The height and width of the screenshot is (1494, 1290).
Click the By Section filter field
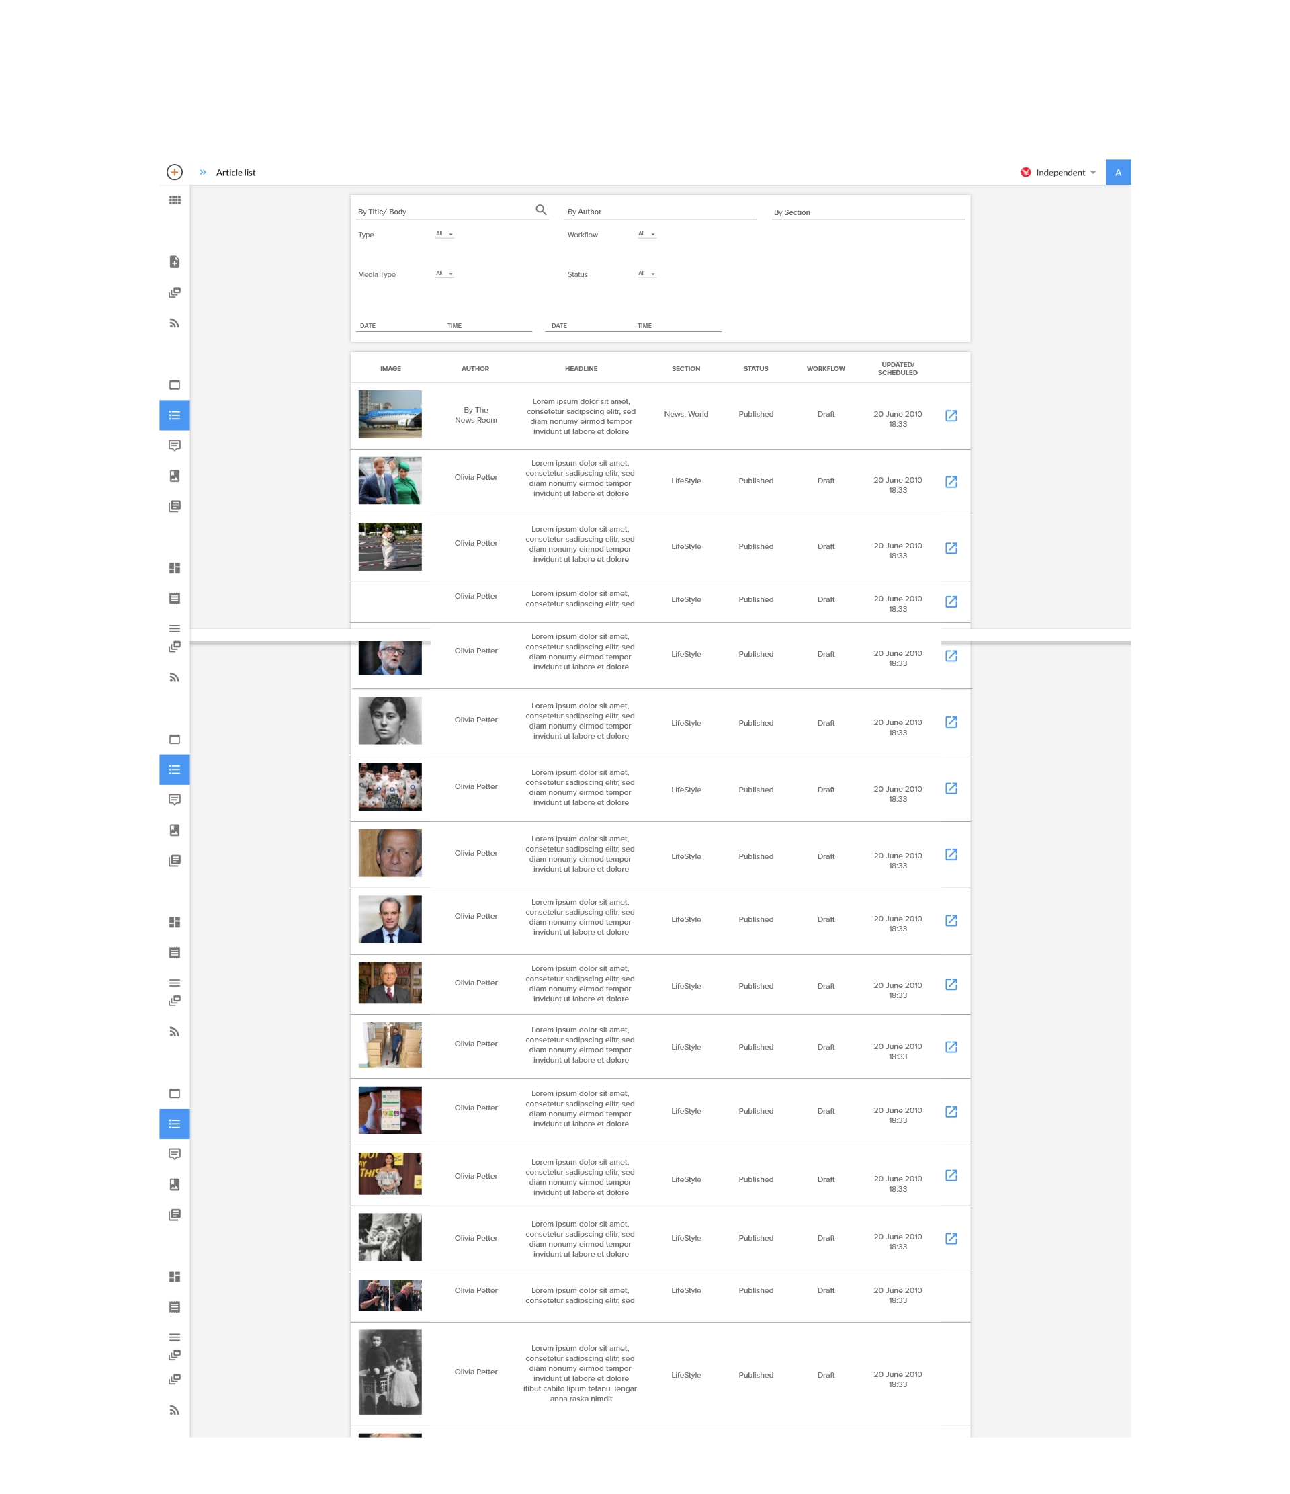[x=867, y=212]
